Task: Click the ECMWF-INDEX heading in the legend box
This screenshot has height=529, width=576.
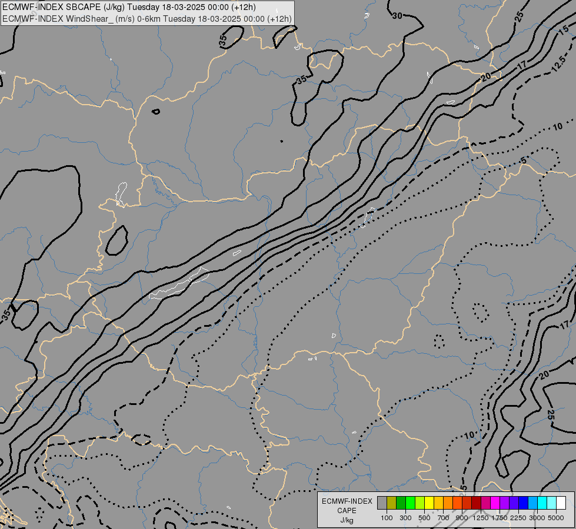Action: (347, 501)
